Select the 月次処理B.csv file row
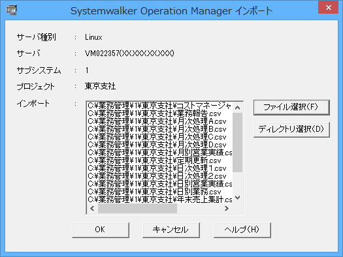This screenshot has height=257, width=343. [159, 129]
